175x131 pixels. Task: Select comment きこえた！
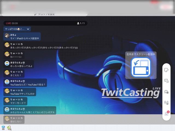[x=14, y=73]
